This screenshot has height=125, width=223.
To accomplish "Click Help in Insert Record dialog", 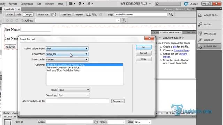I will coord(144,59).
